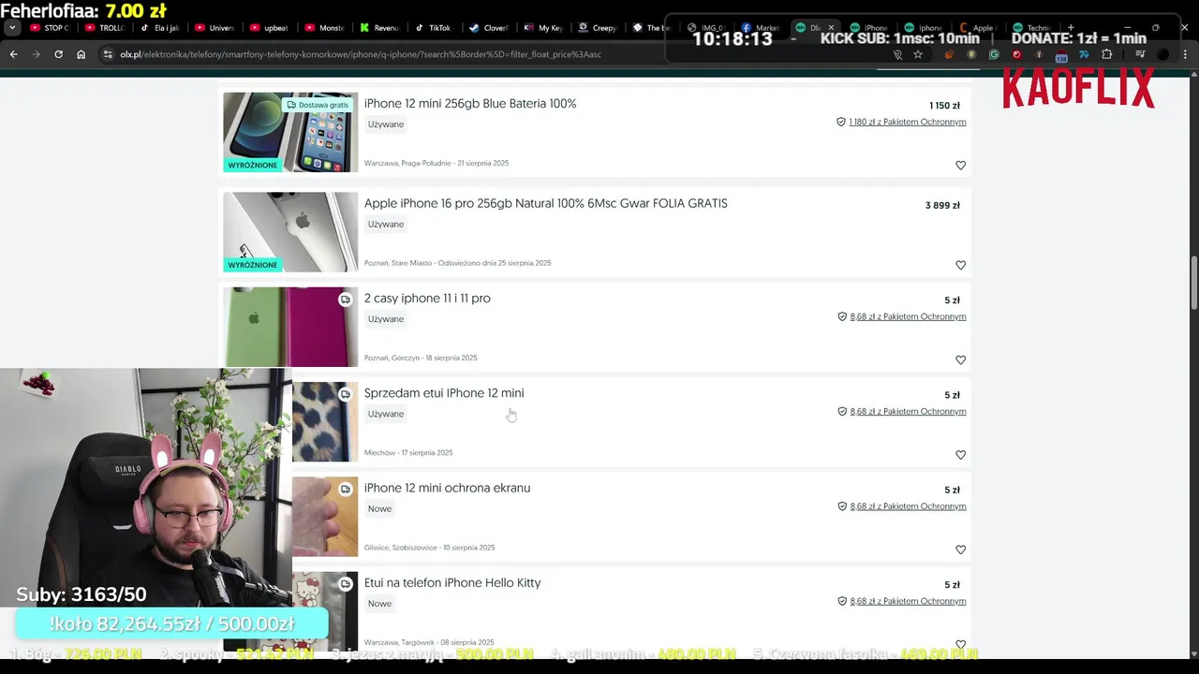Favorite the iPhone 16 pro 256gb listing
This screenshot has height=674, width=1199.
[960, 265]
